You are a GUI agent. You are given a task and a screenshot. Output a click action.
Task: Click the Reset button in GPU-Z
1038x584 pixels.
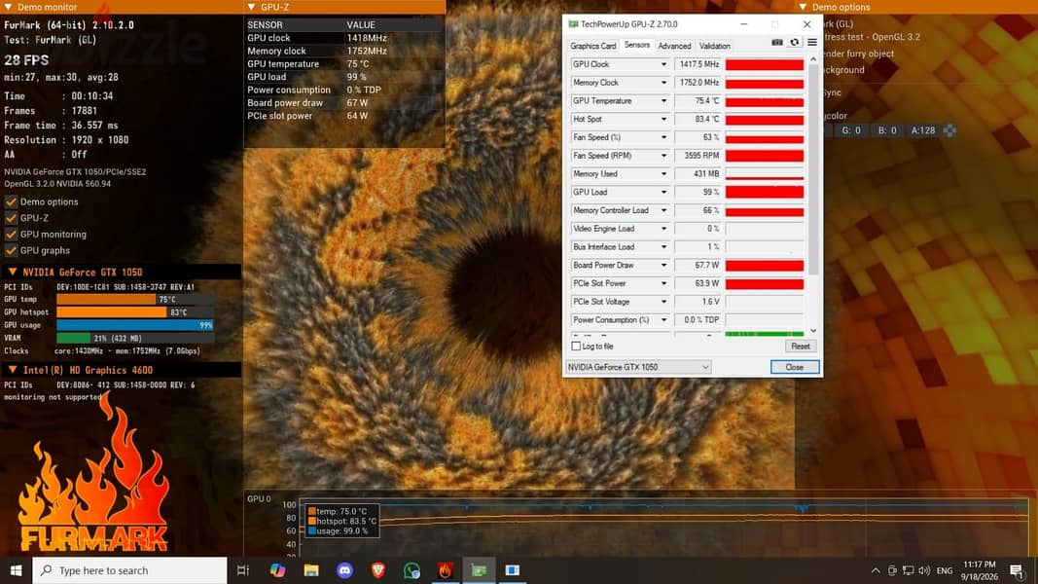[x=801, y=347]
